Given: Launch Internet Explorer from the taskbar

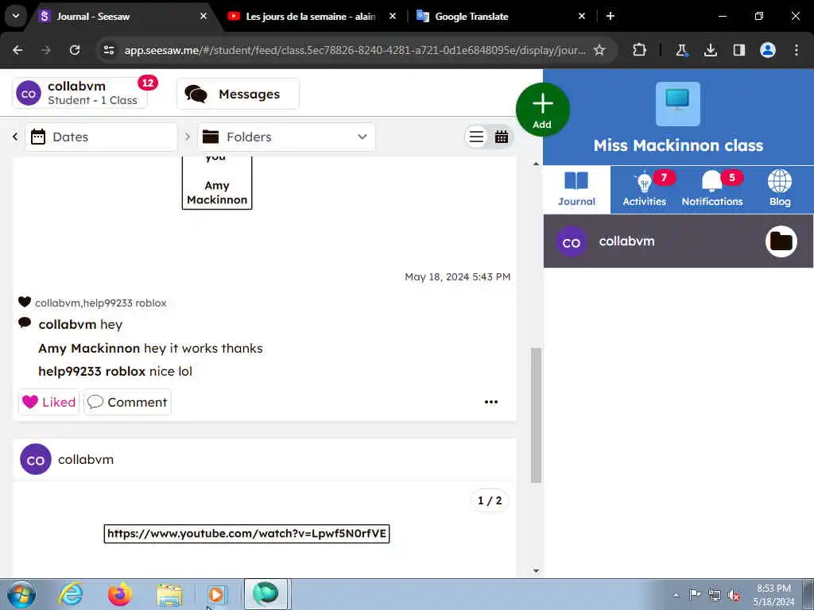Looking at the screenshot, I should [x=71, y=594].
